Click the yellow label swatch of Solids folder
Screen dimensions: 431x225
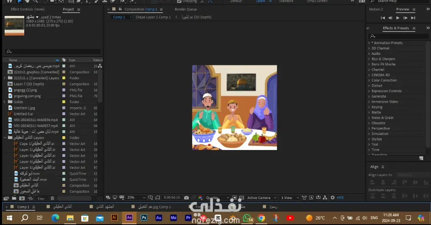point(64,102)
